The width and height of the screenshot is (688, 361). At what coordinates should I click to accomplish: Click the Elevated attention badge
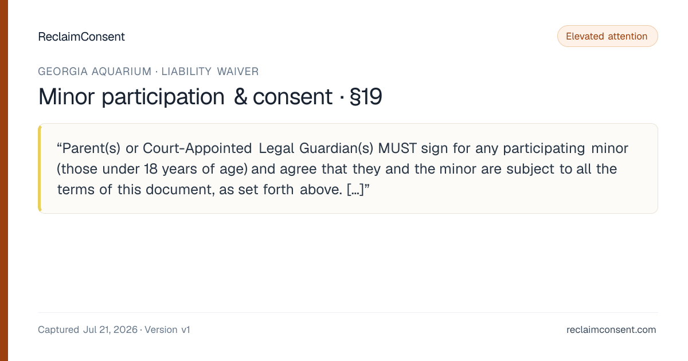607,36
